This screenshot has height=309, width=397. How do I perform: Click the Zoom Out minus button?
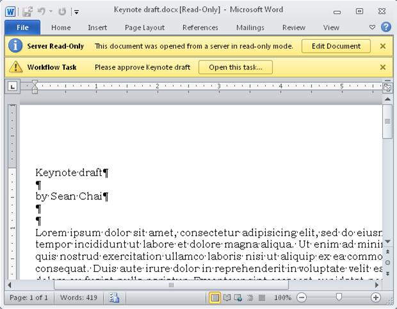302,297
